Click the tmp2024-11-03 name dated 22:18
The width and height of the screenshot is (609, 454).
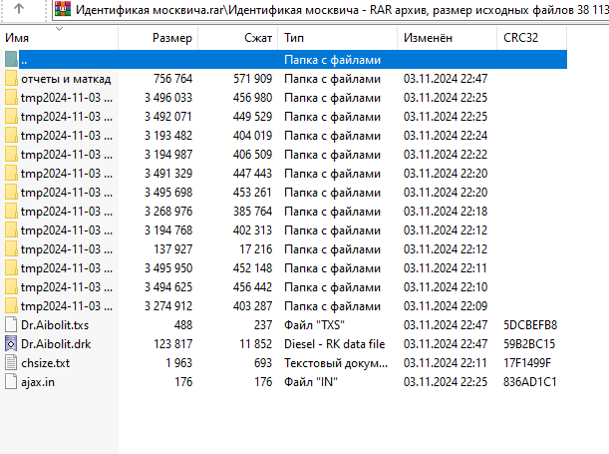click(67, 212)
